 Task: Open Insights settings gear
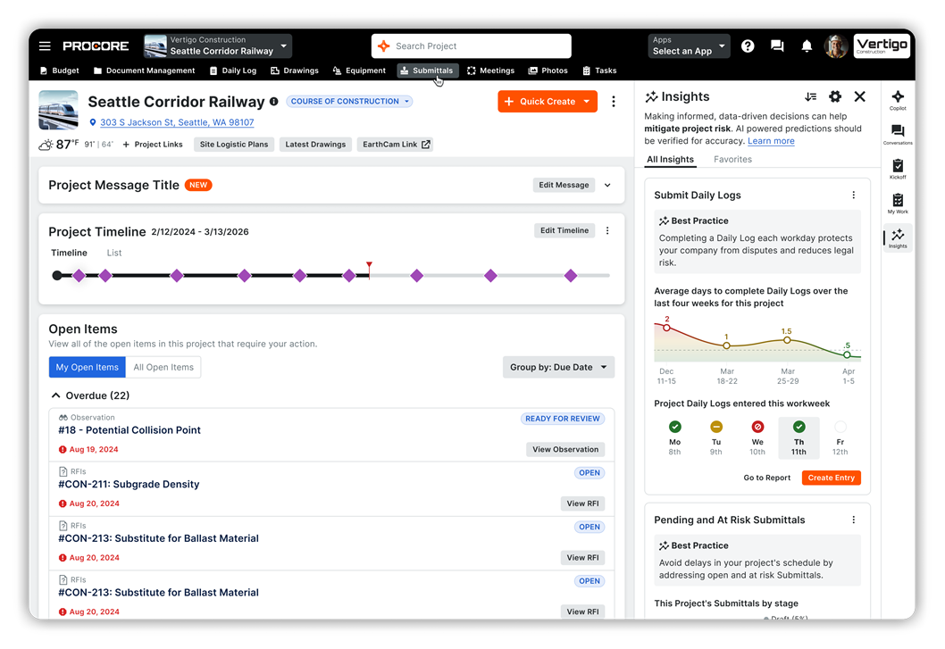835,96
